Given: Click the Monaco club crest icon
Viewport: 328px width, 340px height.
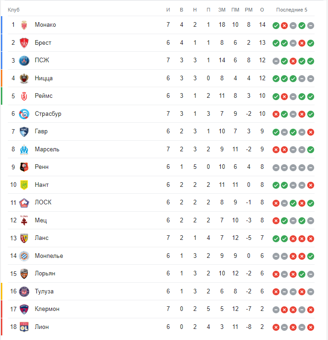Looking at the screenshot, I should tap(24, 25).
